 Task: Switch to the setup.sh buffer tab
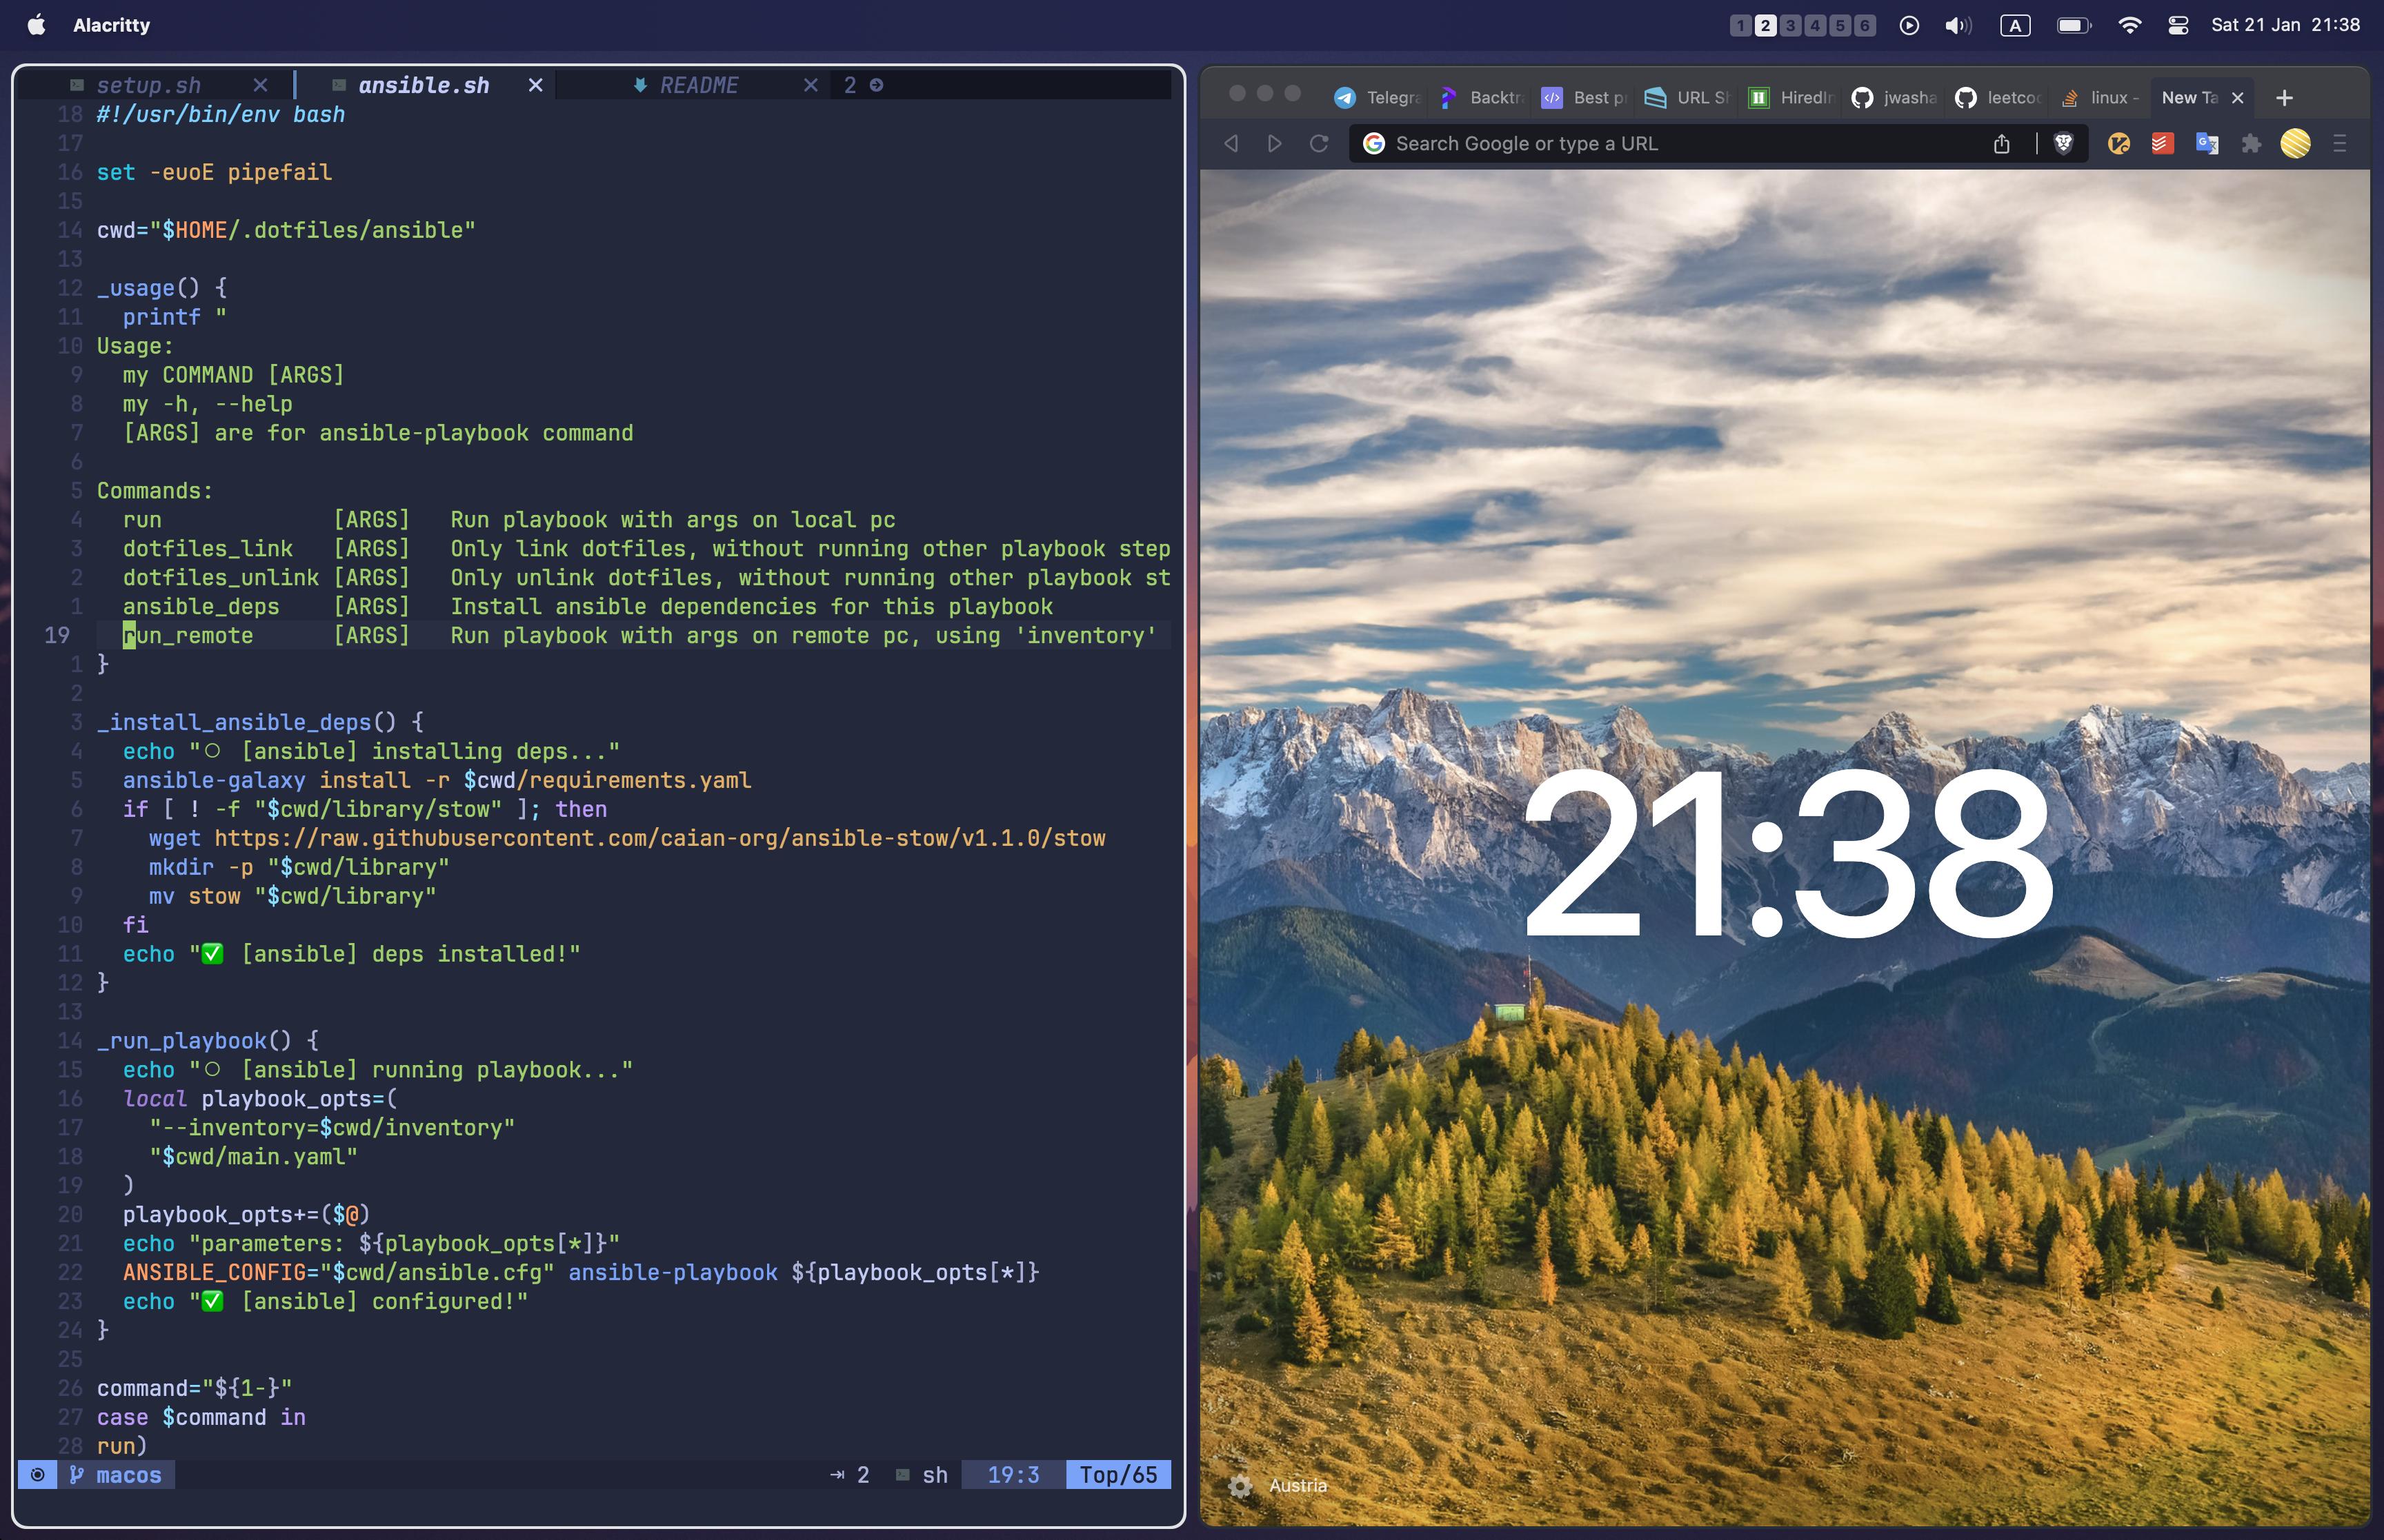148,85
